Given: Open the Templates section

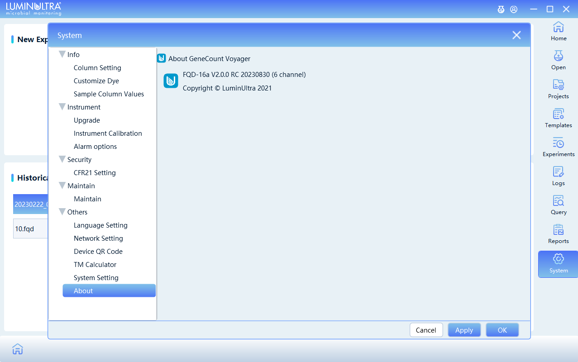Looking at the screenshot, I should point(558,118).
